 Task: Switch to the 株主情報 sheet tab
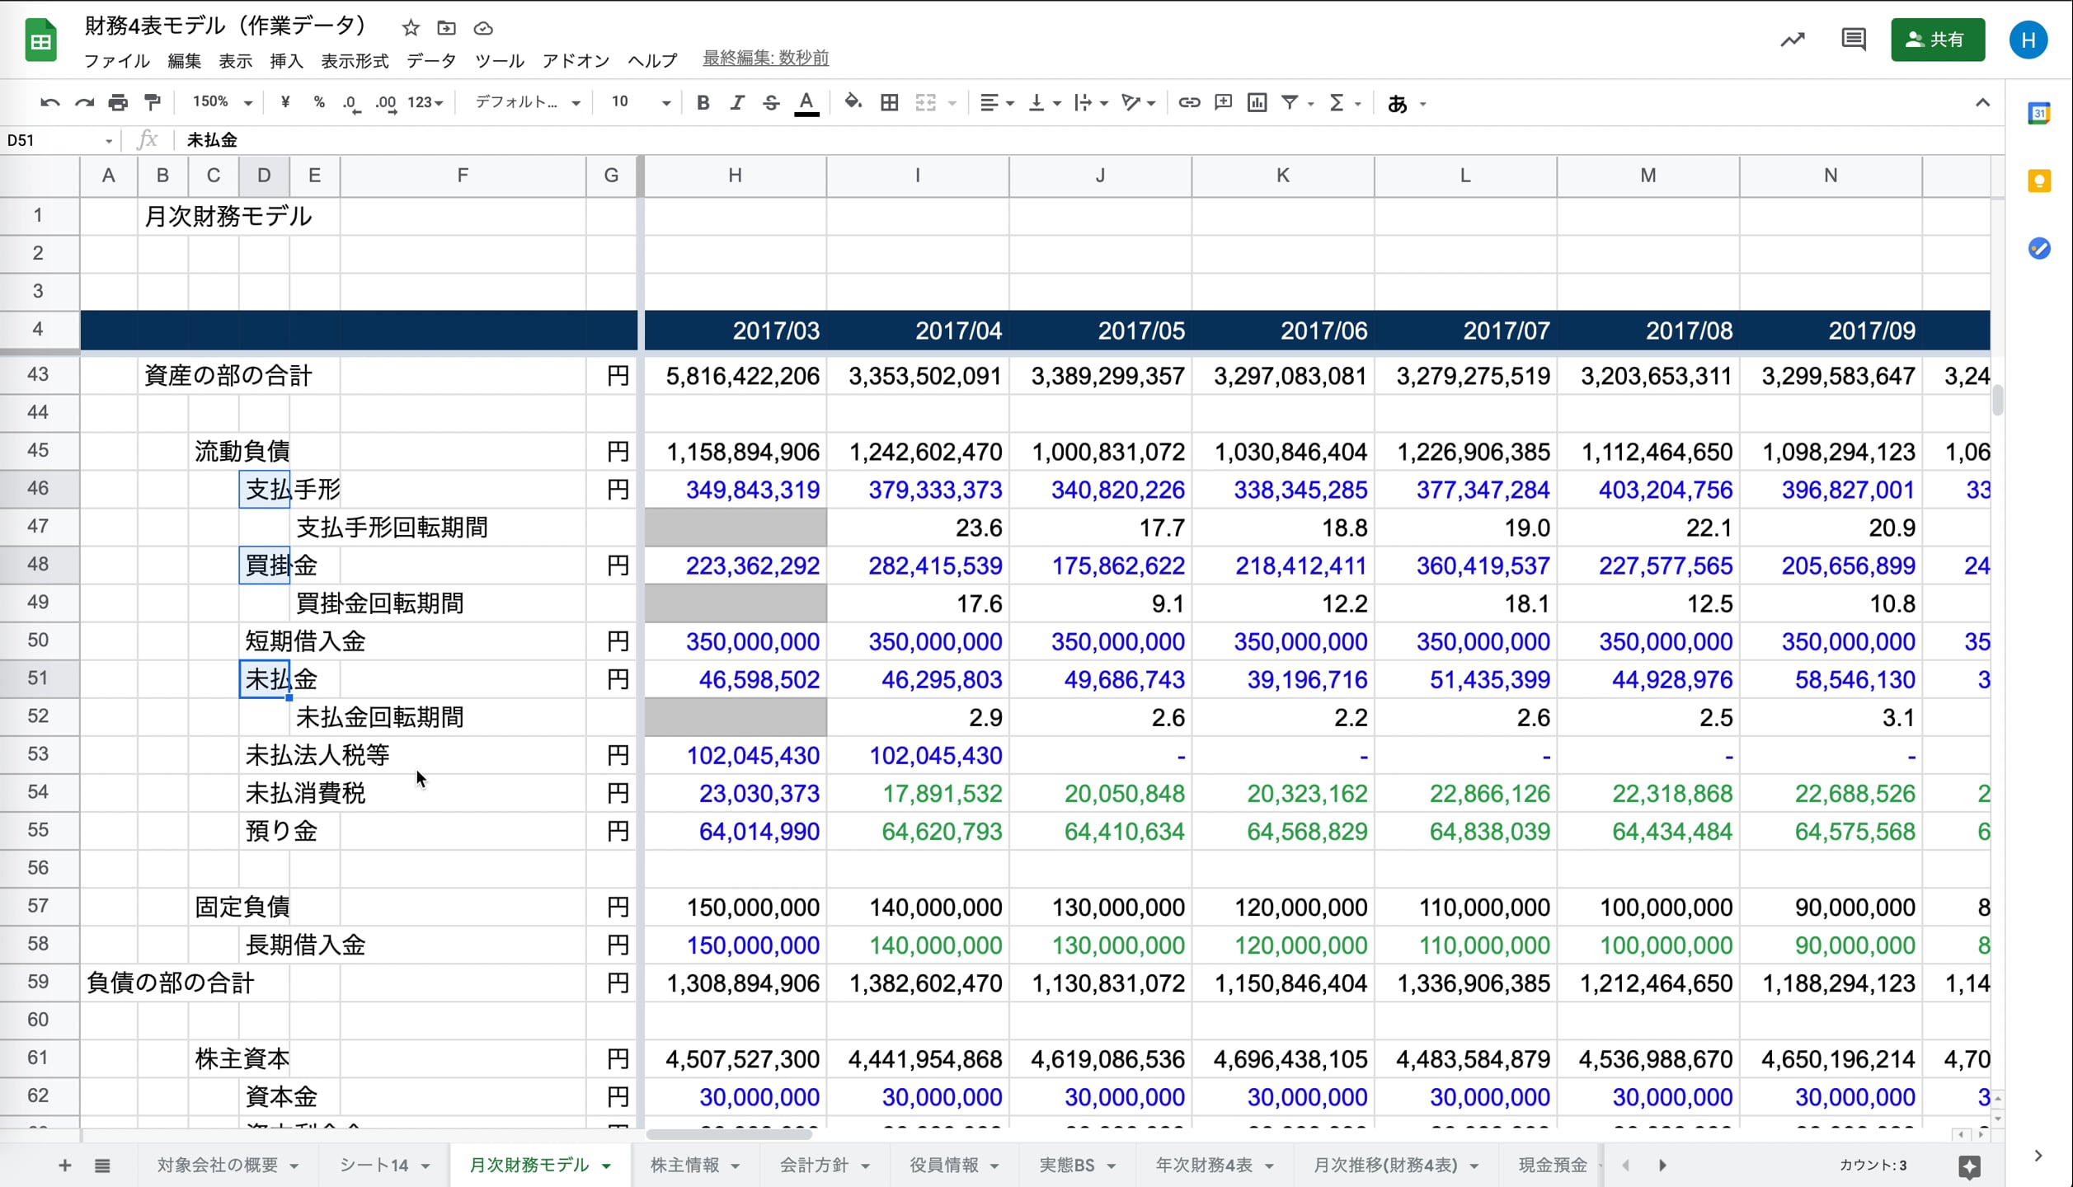pos(684,1165)
